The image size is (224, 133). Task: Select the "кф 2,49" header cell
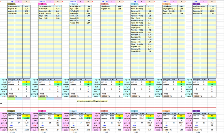pyautogui.click(x=104, y=2)
